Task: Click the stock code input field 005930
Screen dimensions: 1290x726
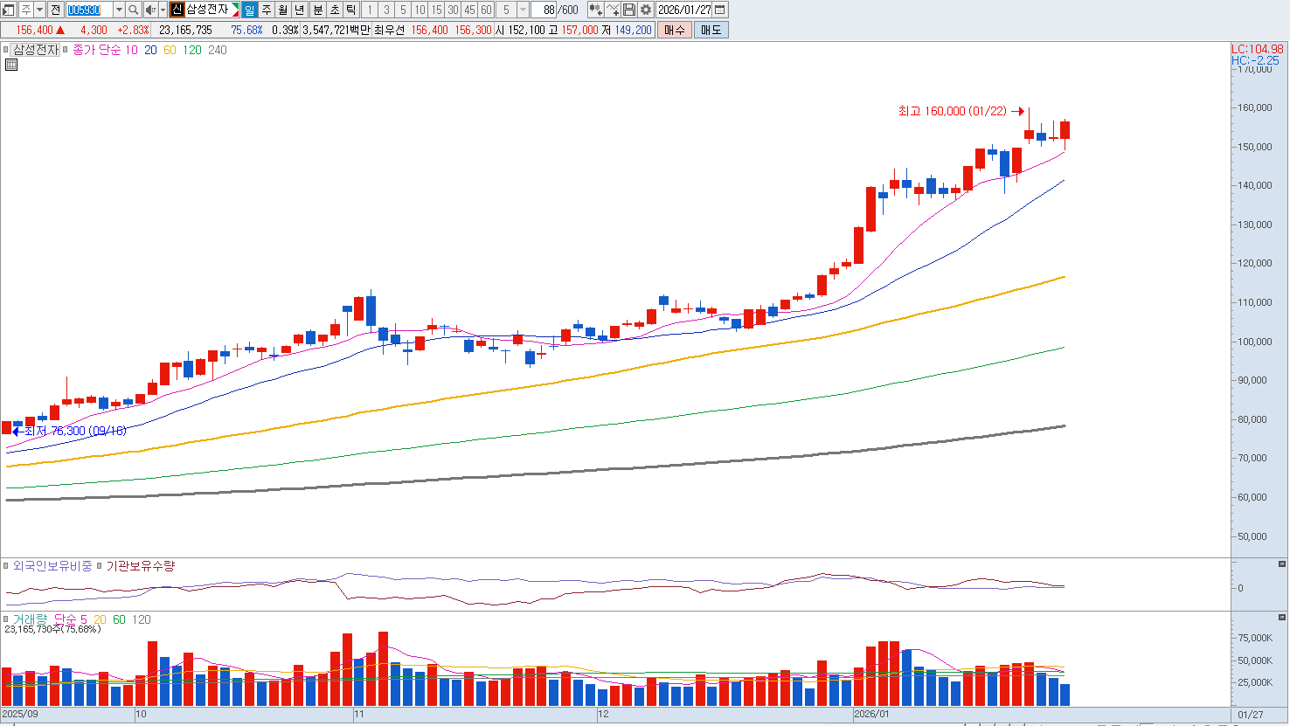Action: pyautogui.click(x=89, y=10)
